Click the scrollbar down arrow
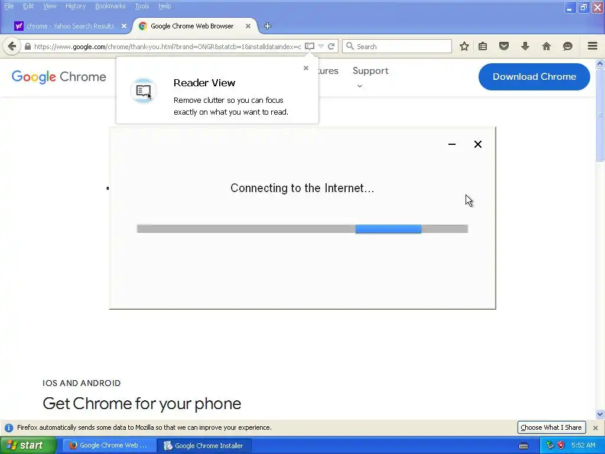The height and width of the screenshot is (454, 605). point(600,414)
